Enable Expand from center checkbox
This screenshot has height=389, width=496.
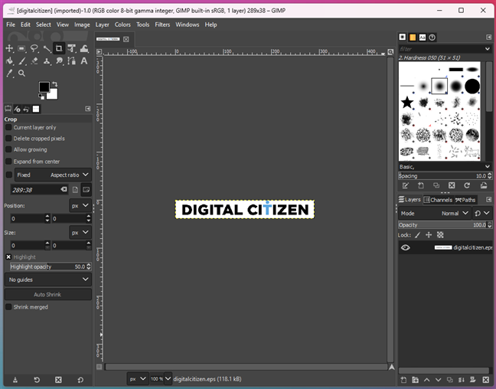tap(8, 162)
